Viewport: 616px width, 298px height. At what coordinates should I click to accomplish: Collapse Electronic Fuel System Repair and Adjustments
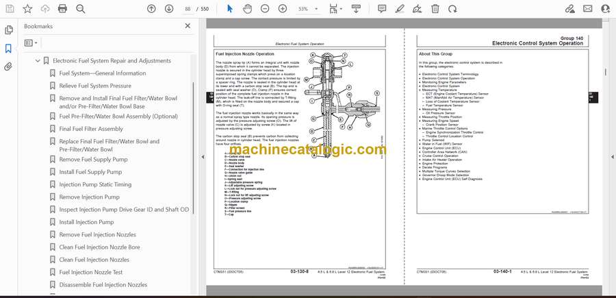[37, 61]
